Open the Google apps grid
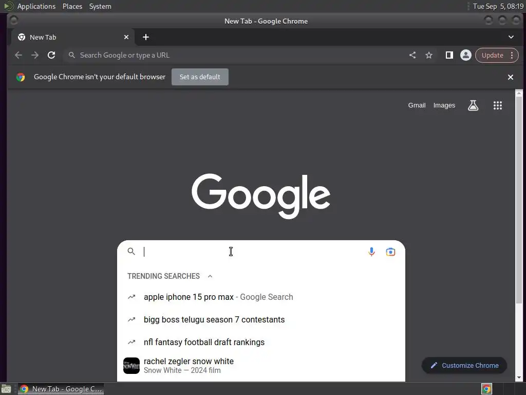The image size is (526, 395). click(498, 105)
